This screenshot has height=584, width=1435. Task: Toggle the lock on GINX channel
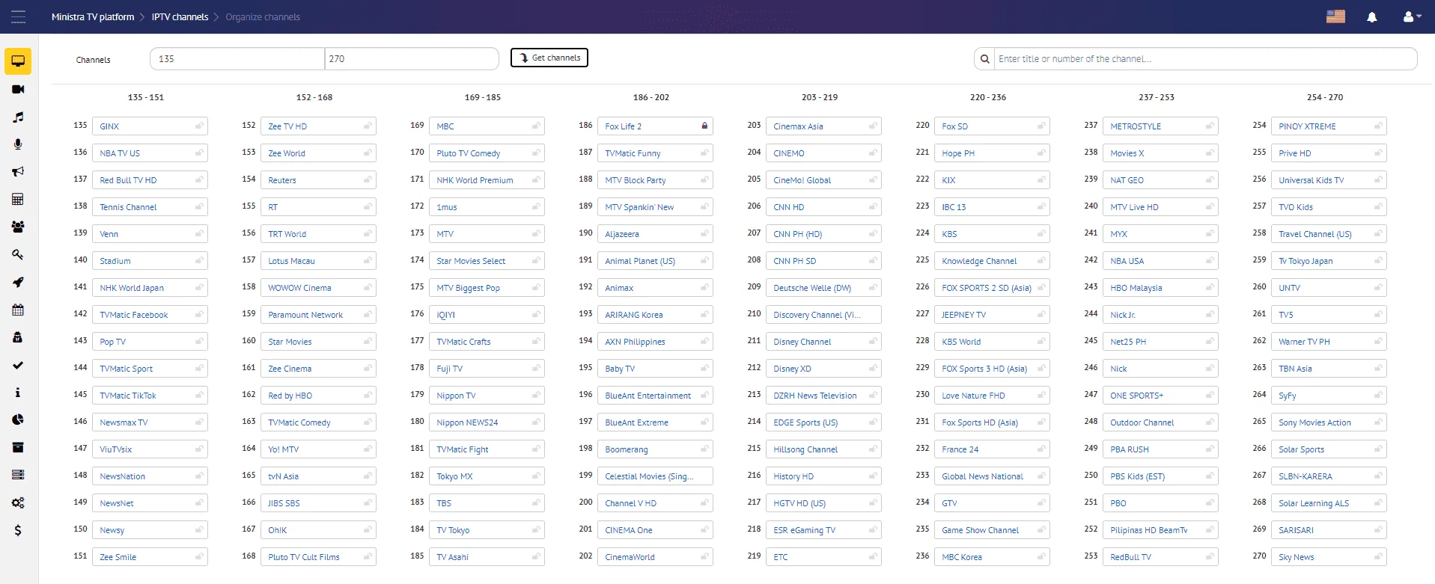click(x=199, y=126)
